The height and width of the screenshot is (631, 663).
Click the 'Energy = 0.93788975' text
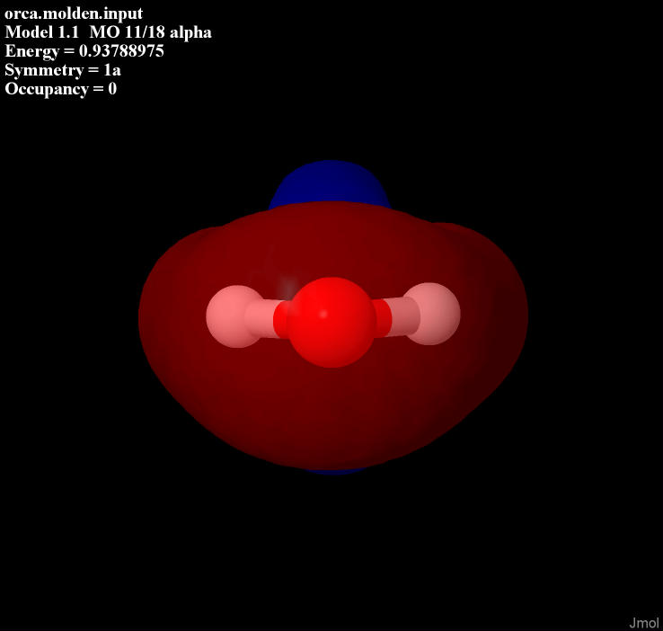click(84, 51)
